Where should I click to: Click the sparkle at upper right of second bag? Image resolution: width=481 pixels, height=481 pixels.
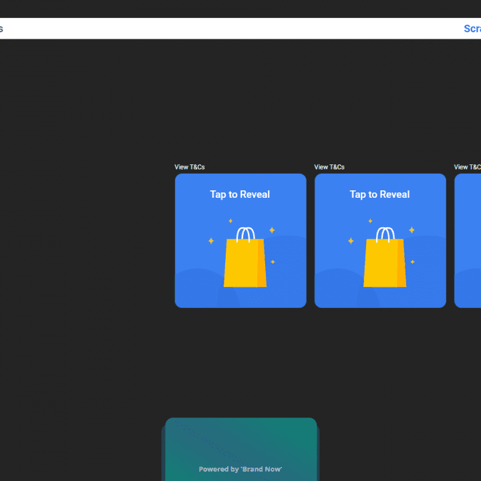pos(412,230)
